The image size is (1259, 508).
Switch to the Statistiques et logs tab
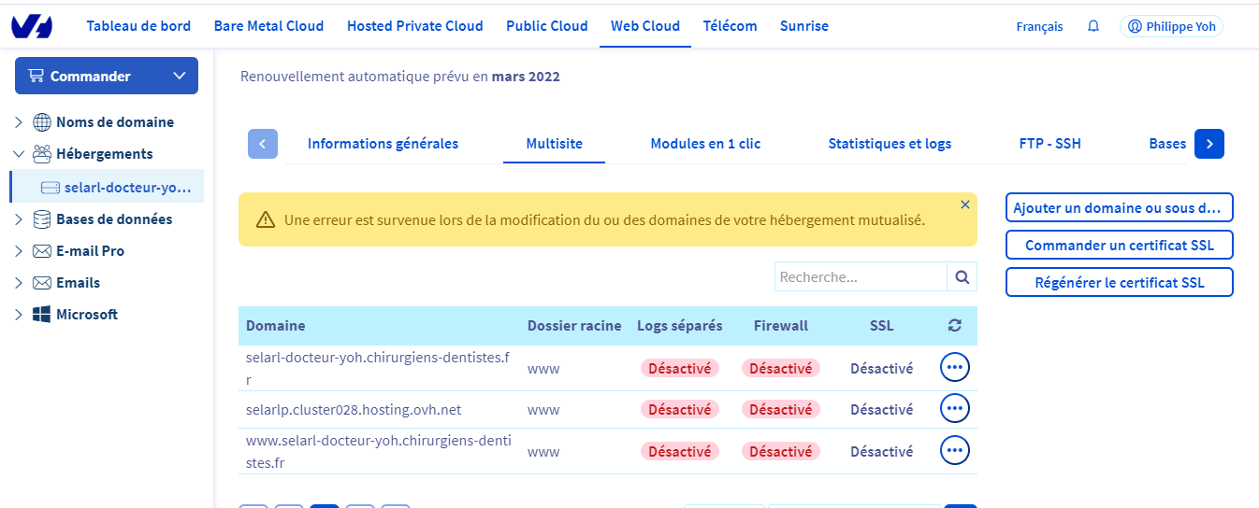coord(890,144)
